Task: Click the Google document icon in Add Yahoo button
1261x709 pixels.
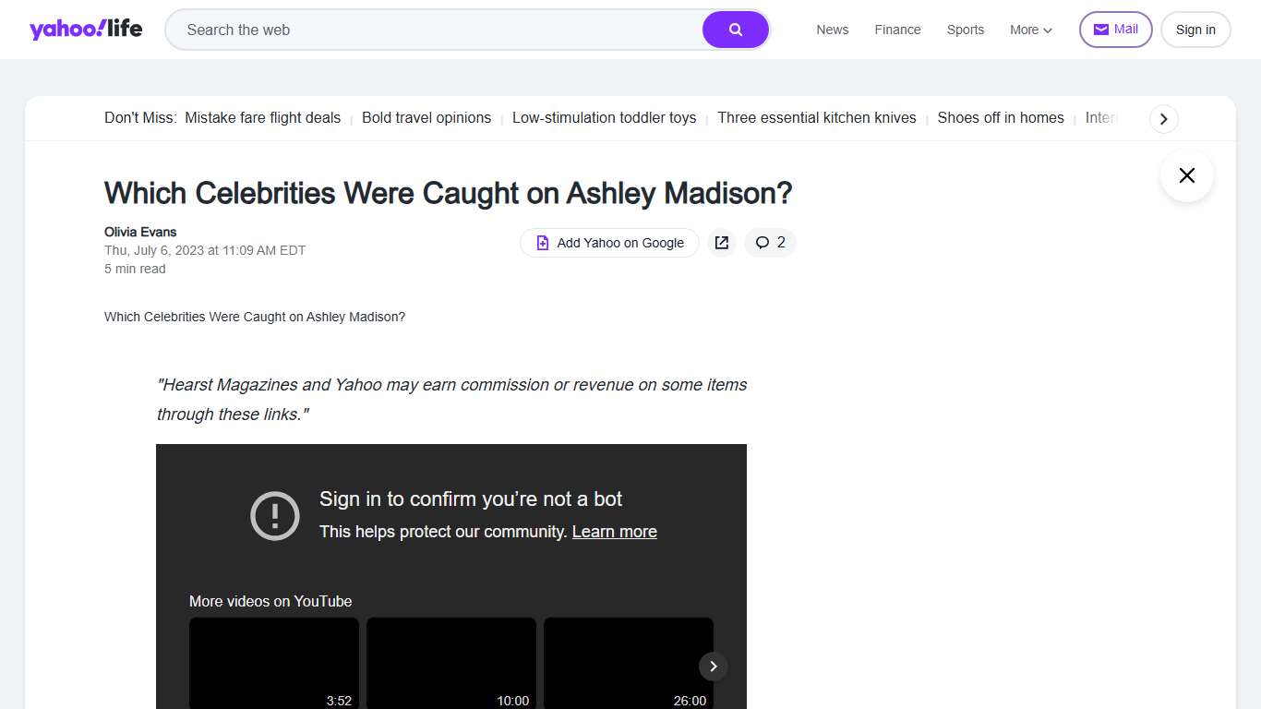Action: [x=542, y=242]
